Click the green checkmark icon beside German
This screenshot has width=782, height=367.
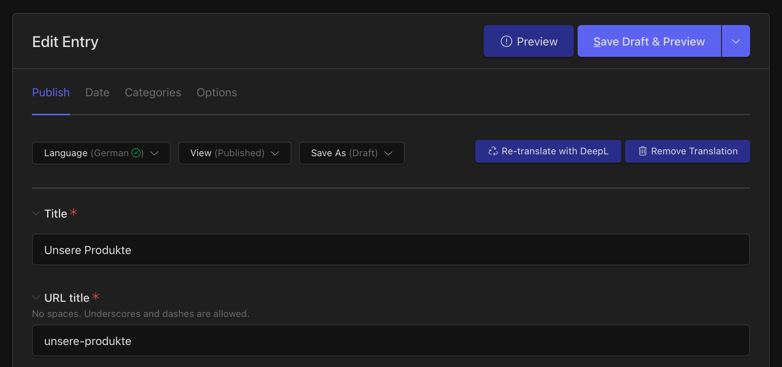[136, 153]
